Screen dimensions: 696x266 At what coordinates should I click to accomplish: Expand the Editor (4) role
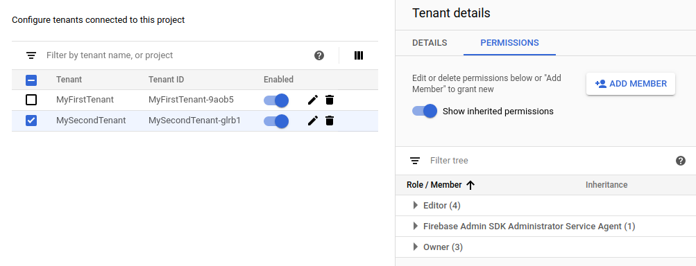click(x=416, y=205)
